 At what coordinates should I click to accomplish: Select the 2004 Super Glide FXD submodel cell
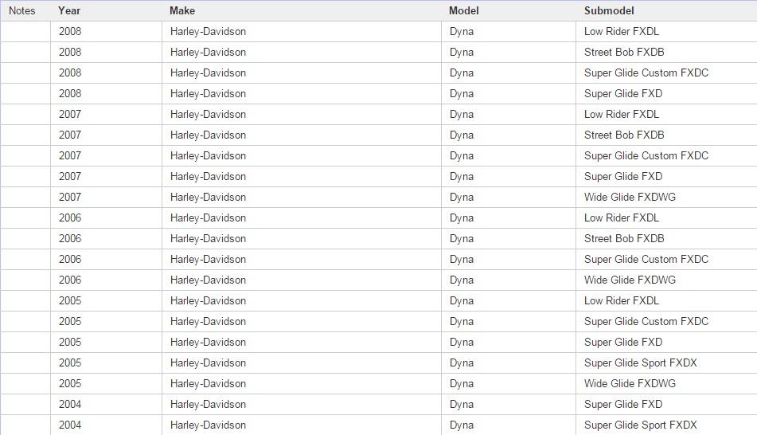point(623,405)
